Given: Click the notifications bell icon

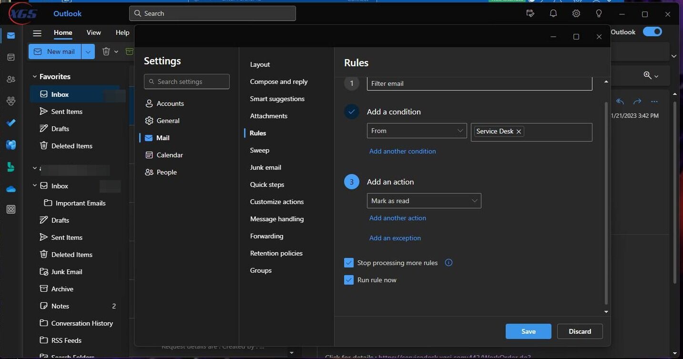Looking at the screenshot, I should point(553,13).
